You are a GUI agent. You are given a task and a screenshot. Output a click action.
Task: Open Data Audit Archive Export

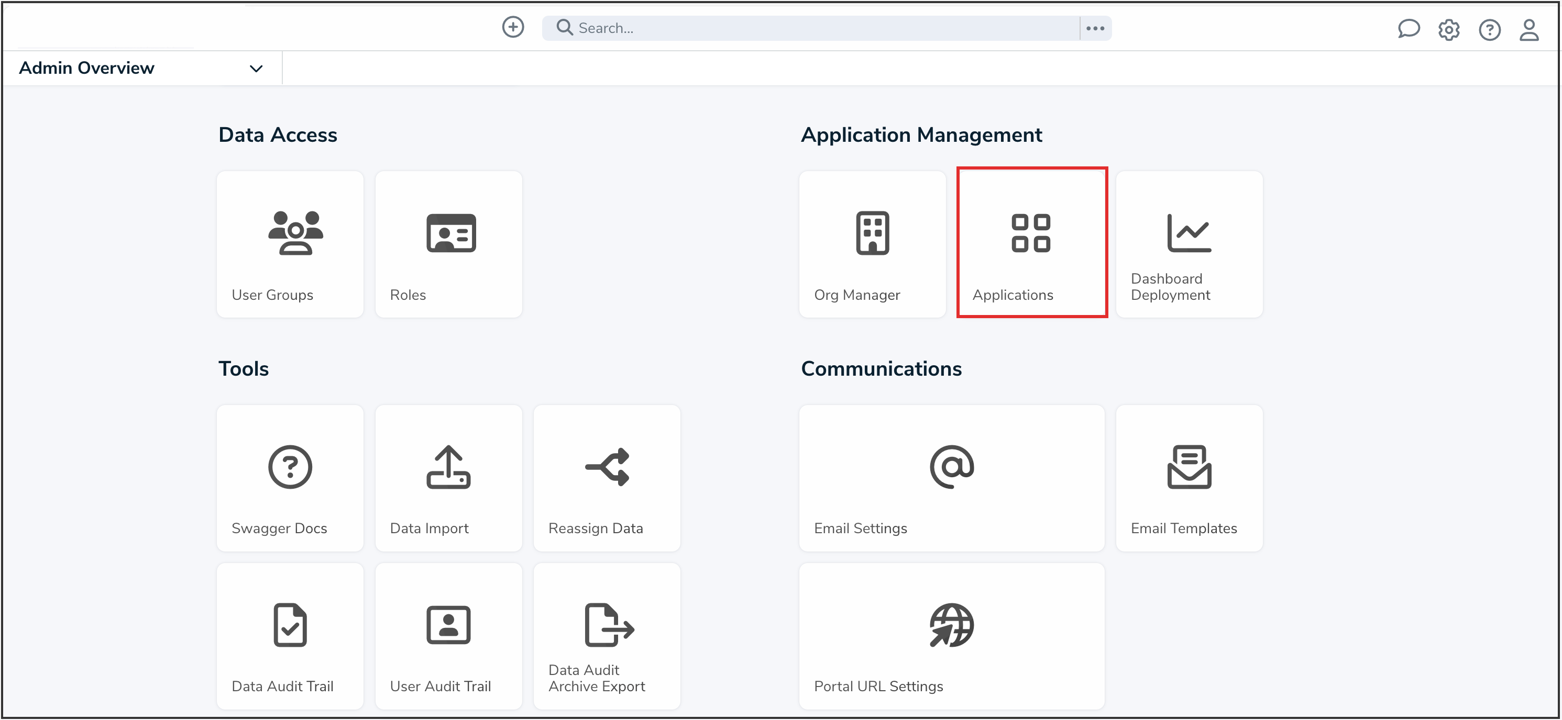(607, 636)
